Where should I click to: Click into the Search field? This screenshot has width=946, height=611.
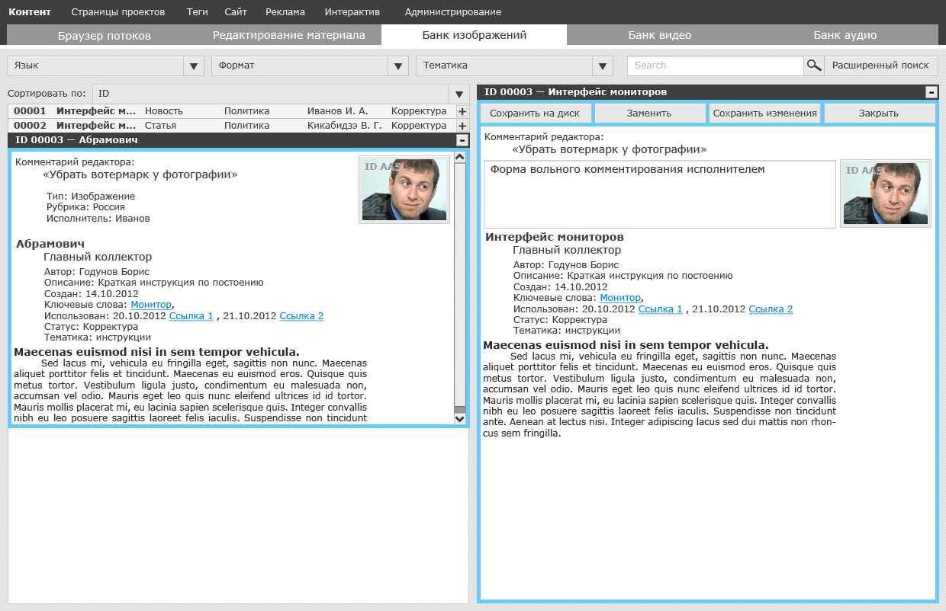[x=715, y=66]
